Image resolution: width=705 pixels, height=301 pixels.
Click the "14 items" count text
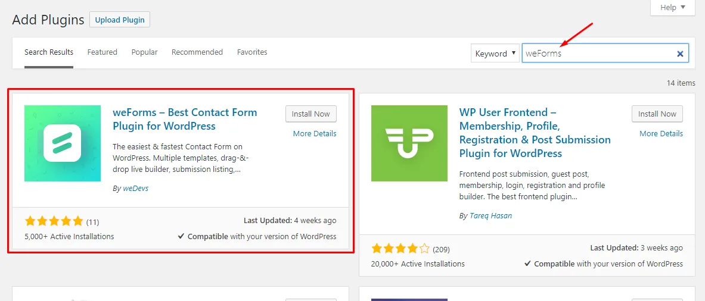(x=681, y=83)
